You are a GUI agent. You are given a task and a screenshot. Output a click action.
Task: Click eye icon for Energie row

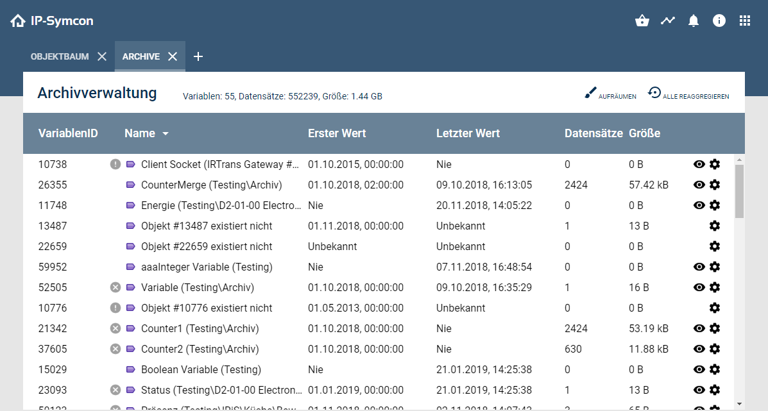[699, 205]
